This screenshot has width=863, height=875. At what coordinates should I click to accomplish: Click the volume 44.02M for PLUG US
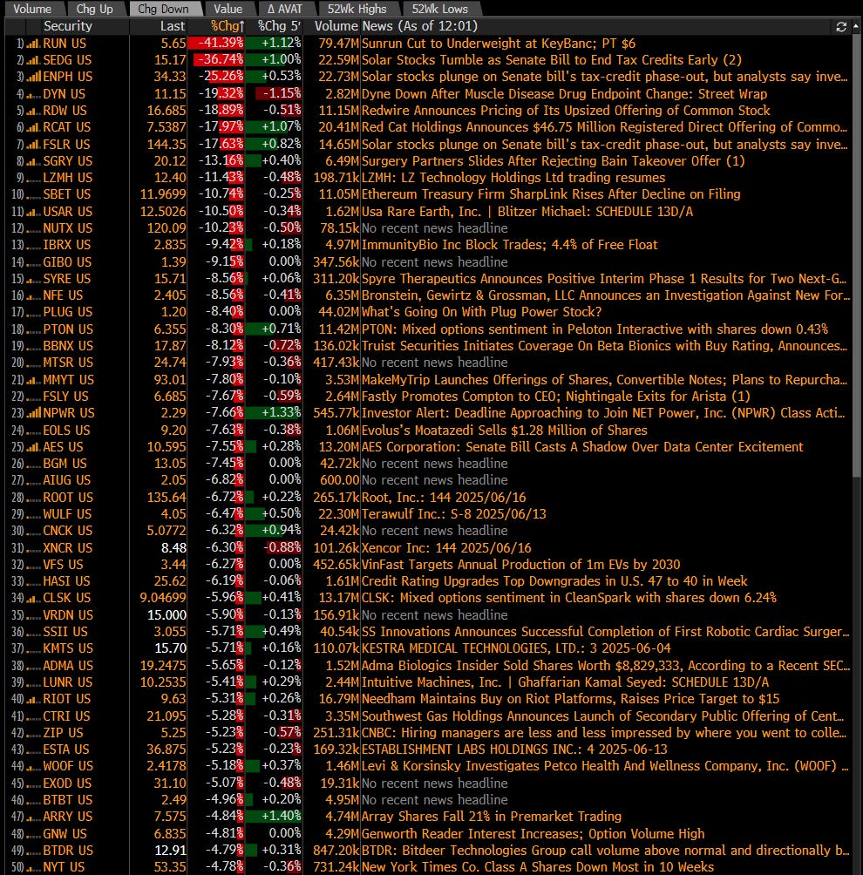click(x=338, y=313)
